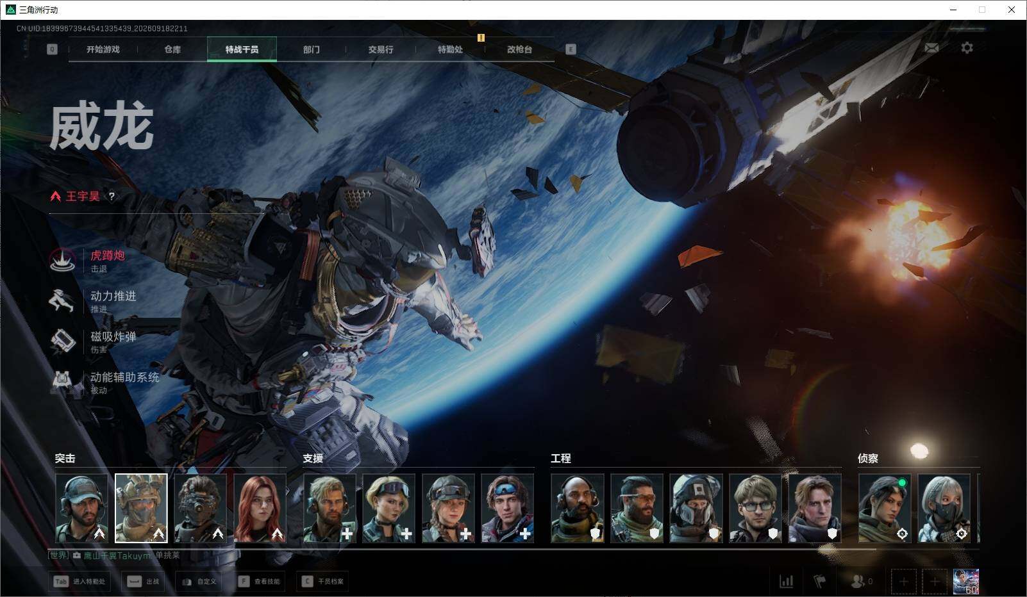Select the blue-goggles man 支援 operator
The height and width of the screenshot is (597, 1027).
coord(507,508)
